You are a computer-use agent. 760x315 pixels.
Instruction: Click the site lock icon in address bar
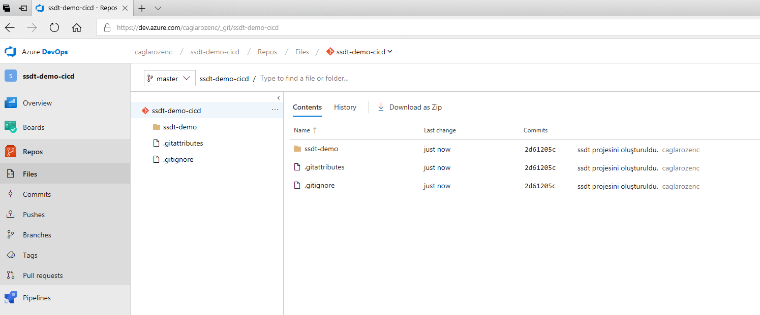107,28
